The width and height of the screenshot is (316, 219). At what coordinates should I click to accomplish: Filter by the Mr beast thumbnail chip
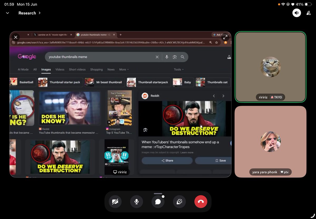coord(105,82)
